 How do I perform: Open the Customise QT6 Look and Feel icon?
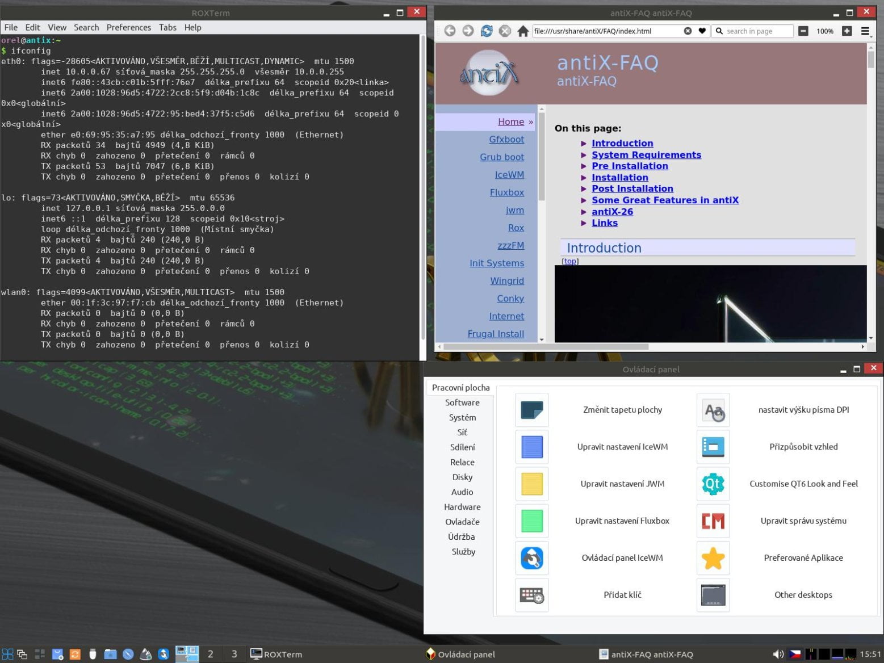pyautogui.click(x=713, y=484)
